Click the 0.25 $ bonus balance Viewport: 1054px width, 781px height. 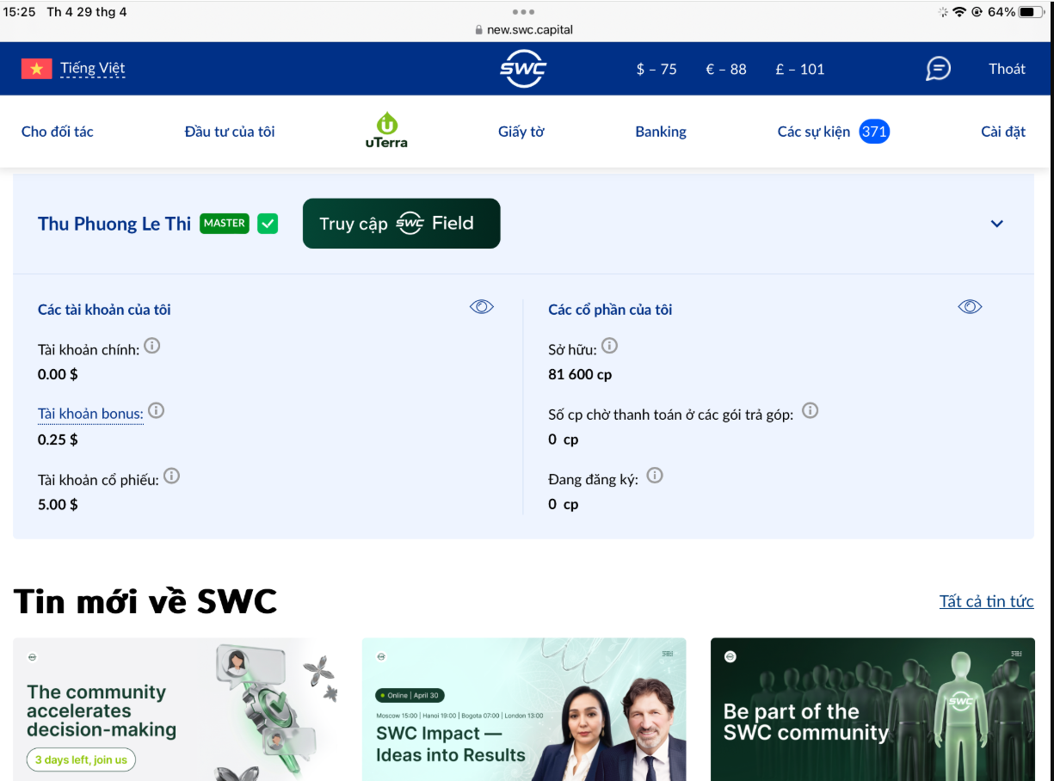[x=58, y=440]
